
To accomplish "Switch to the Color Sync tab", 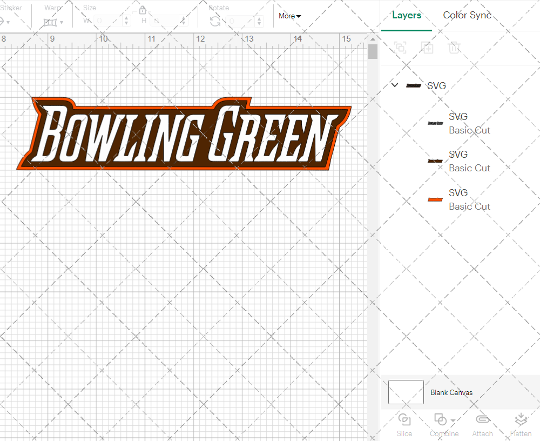I will click(467, 15).
